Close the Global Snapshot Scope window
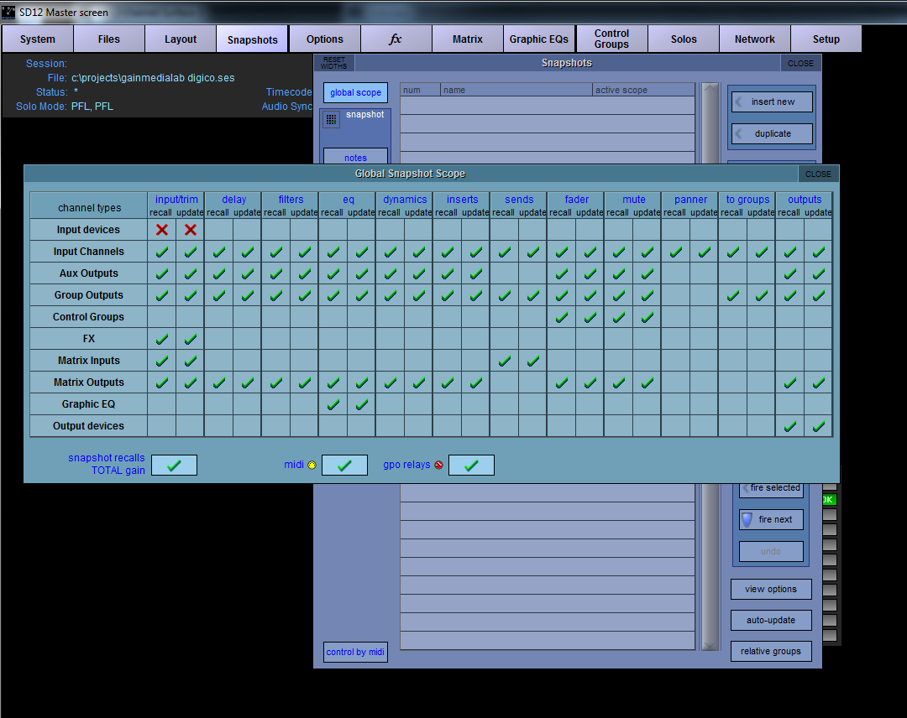 [x=818, y=174]
